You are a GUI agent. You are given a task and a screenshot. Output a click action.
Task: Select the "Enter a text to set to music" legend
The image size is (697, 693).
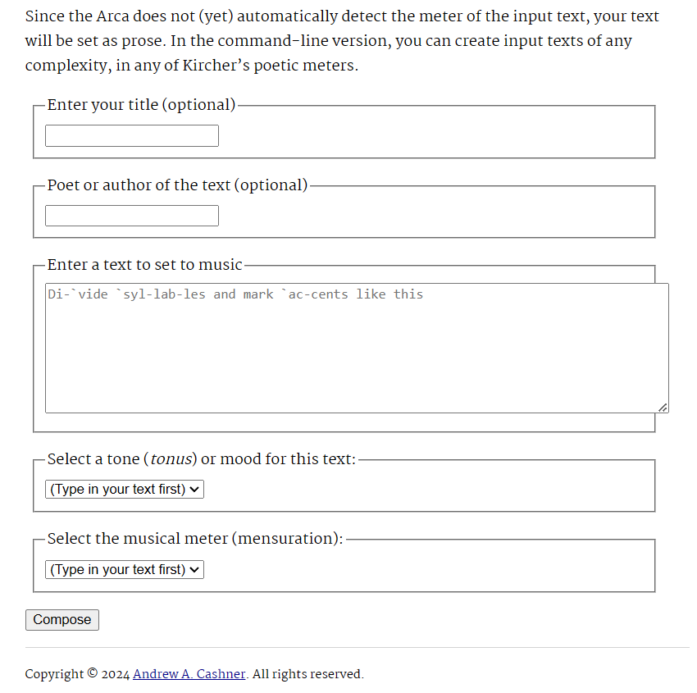[x=144, y=265]
